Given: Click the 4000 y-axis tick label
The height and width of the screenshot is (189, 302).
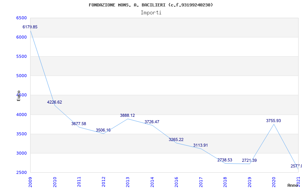Looking at the screenshot, I should coord(22,115).
